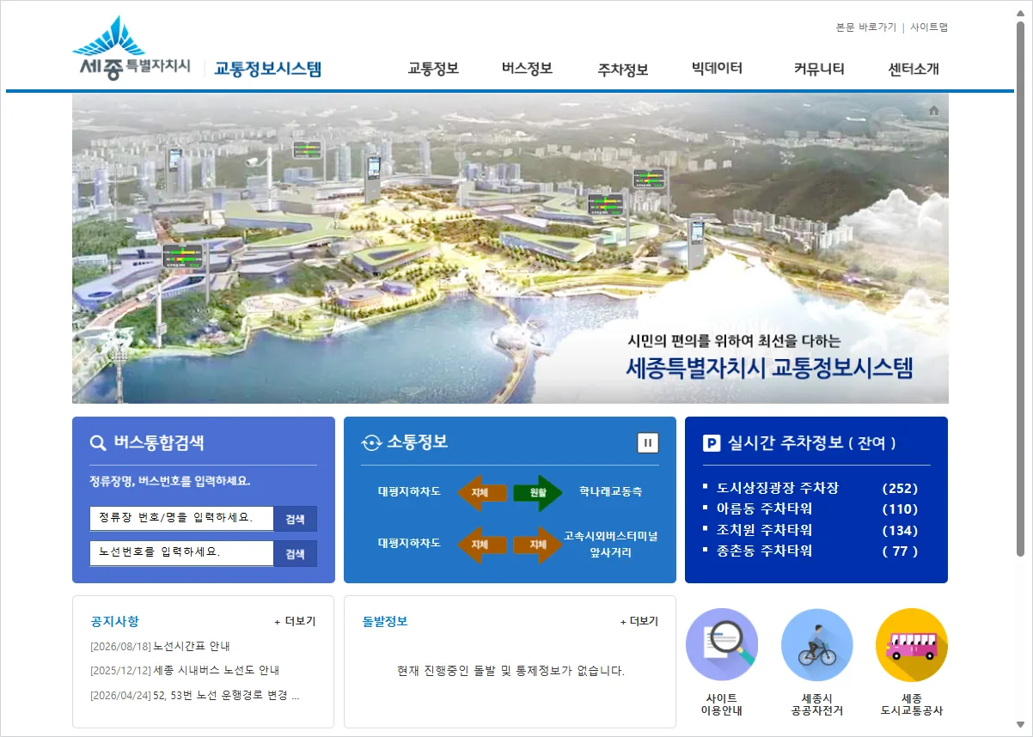Click the home icon on banner
The height and width of the screenshot is (737, 1033).
(933, 110)
